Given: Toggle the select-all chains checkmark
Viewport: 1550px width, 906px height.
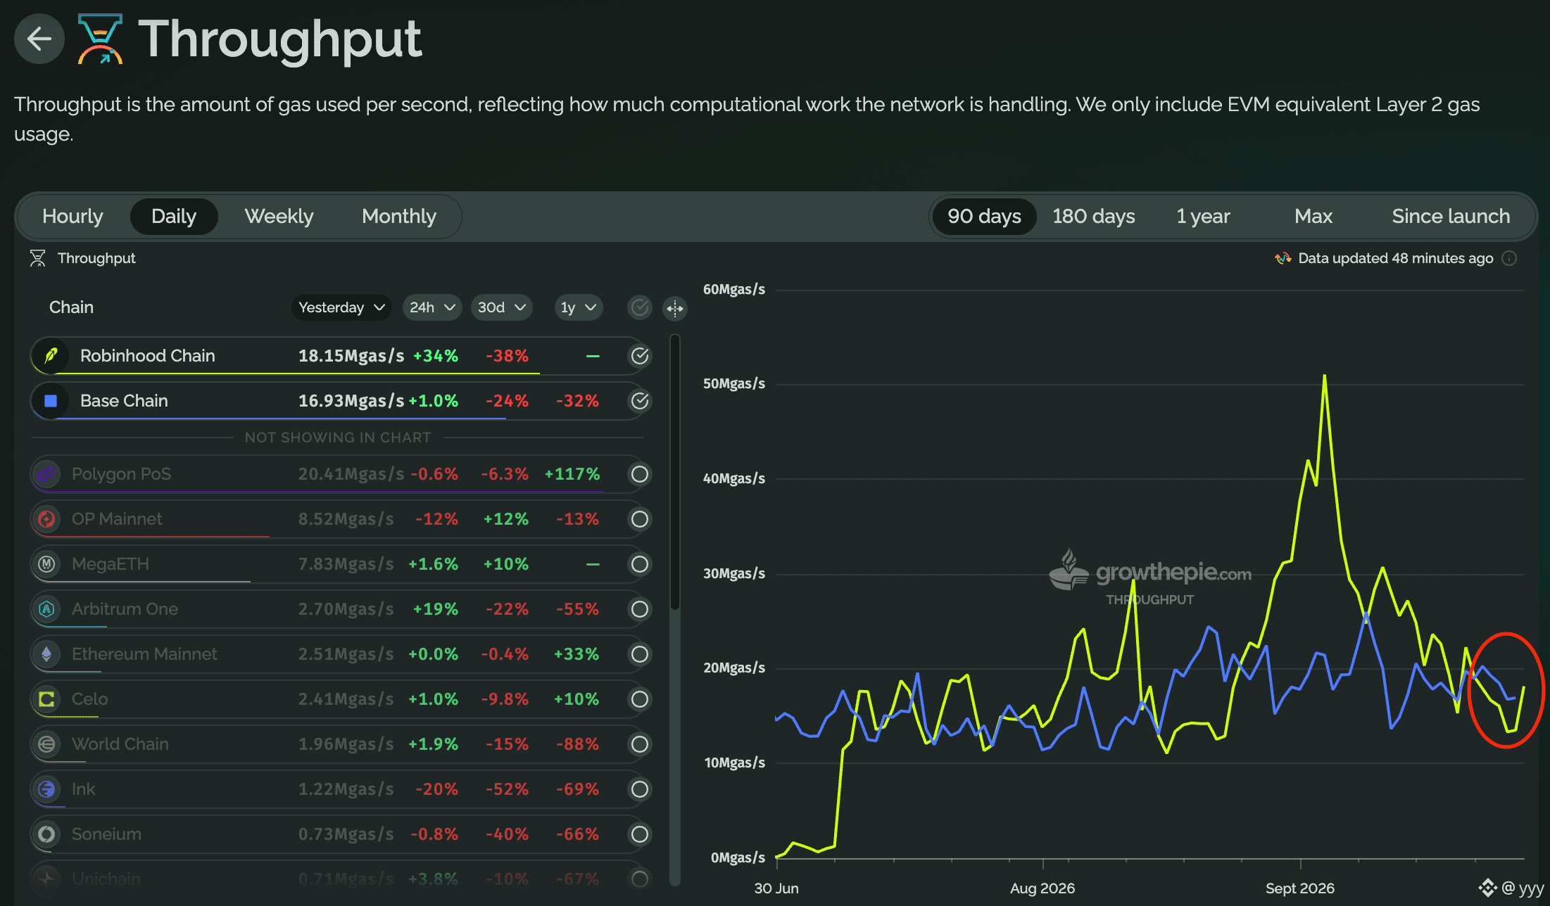Looking at the screenshot, I should pyautogui.click(x=640, y=307).
